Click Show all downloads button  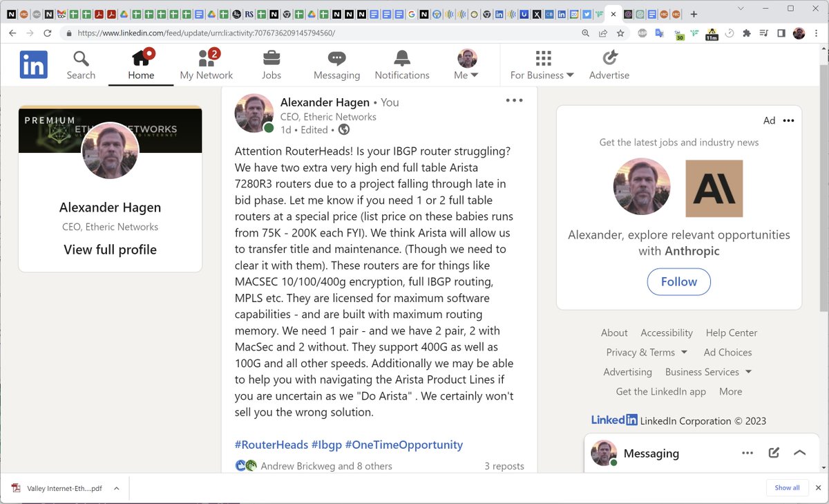pyautogui.click(x=787, y=487)
